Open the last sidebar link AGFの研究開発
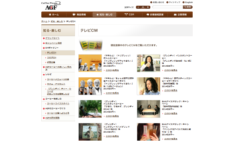 click(52, 118)
